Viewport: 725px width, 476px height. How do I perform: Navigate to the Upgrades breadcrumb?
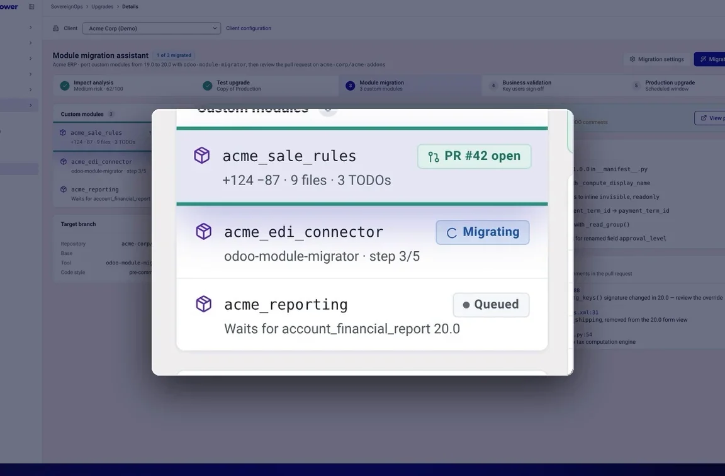(102, 7)
